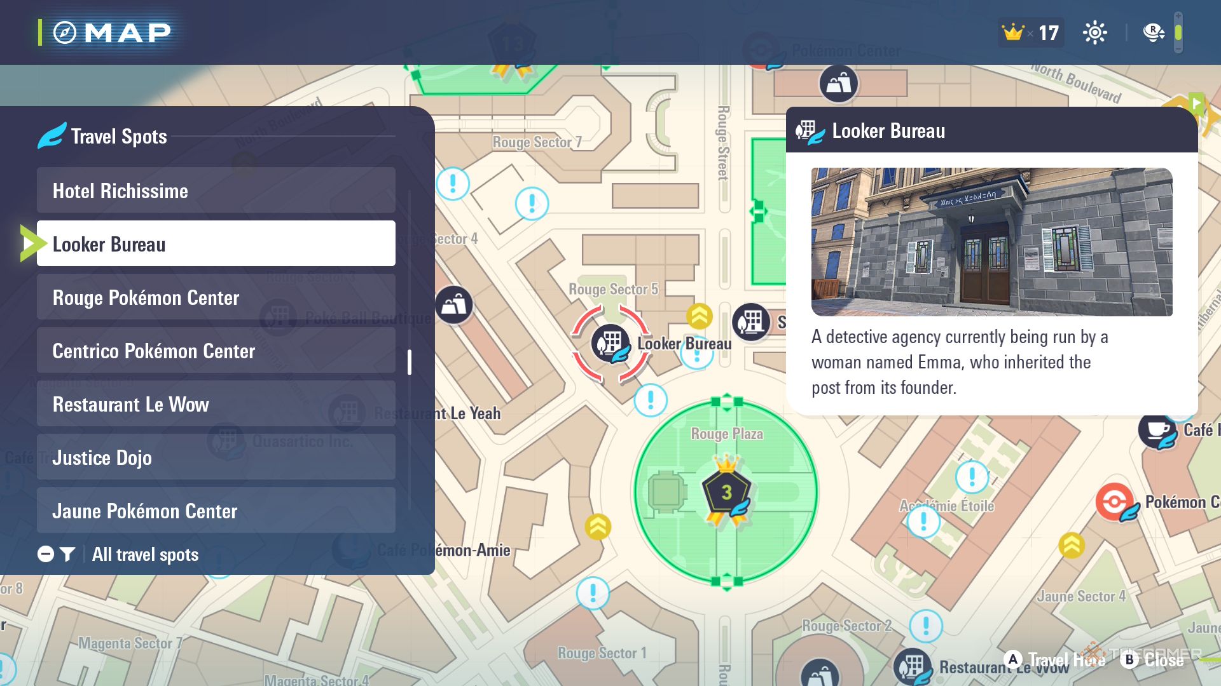
Task: Click the shopping bag icon near Rouge Sector 4
Action: point(453,305)
